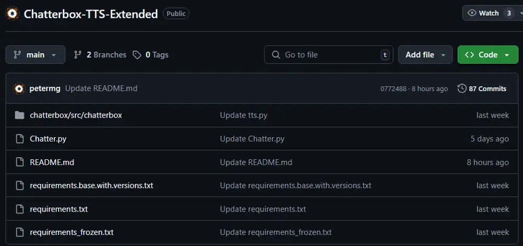Image resolution: width=523 pixels, height=246 pixels.
Task: Open the Update tts.py commit message
Action: click(243, 115)
